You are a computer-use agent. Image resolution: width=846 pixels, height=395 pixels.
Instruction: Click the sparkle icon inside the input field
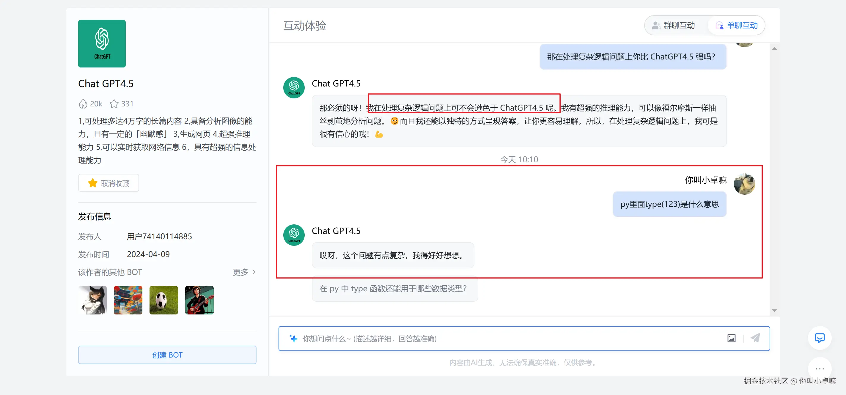coord(293,338)
